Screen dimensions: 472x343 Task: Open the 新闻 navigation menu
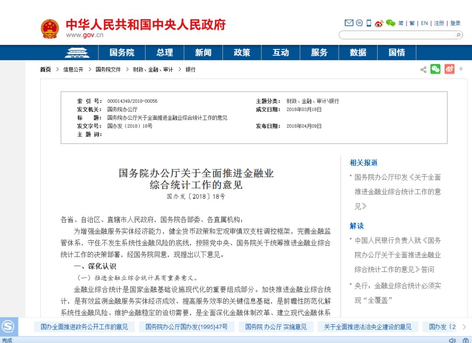(x=203, y=53)
